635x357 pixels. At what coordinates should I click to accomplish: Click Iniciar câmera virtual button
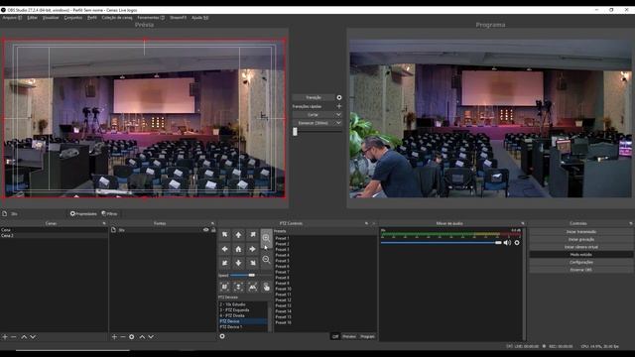581,247
